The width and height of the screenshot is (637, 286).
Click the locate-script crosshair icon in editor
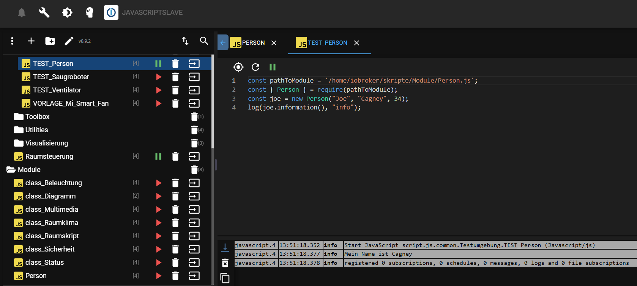pyautogui.click(x=238, y=67)
